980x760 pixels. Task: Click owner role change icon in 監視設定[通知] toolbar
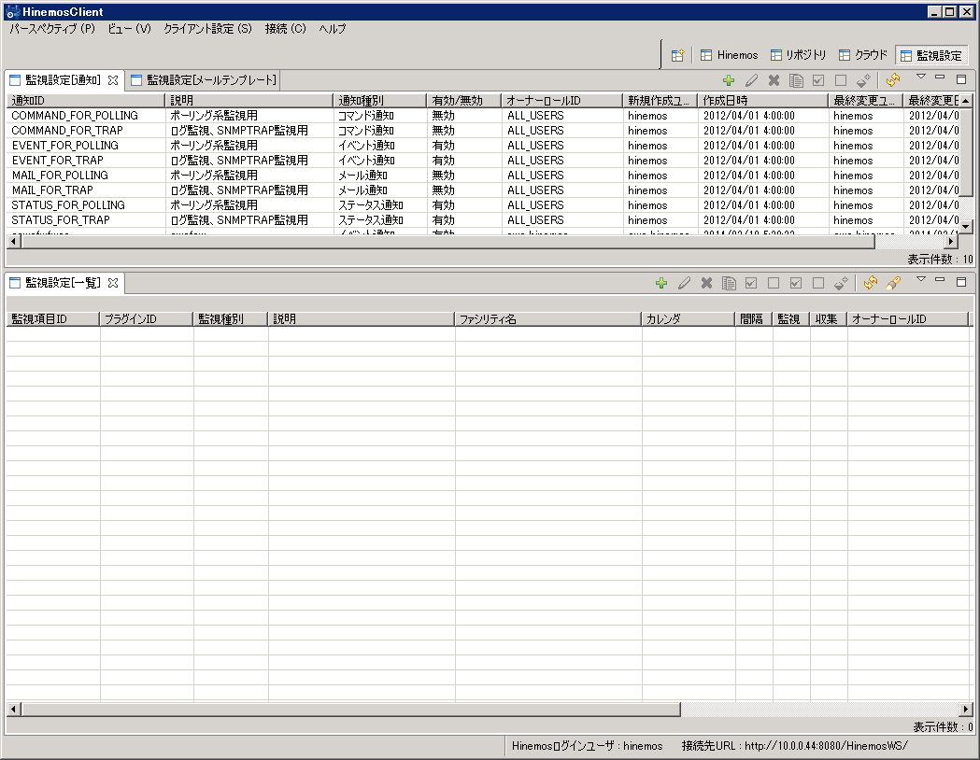coord(863,80)
